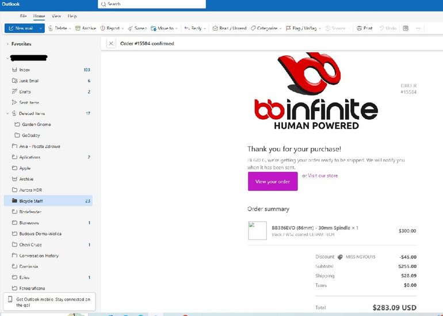Open the Inbox folder
Screen dimensions: 443x316
tap(48, 70)
